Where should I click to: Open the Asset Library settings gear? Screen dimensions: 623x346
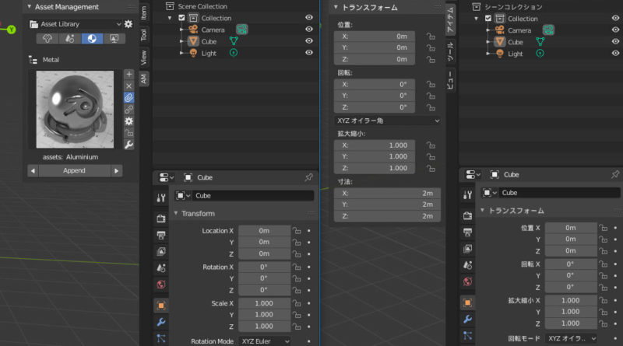(128, 24)
